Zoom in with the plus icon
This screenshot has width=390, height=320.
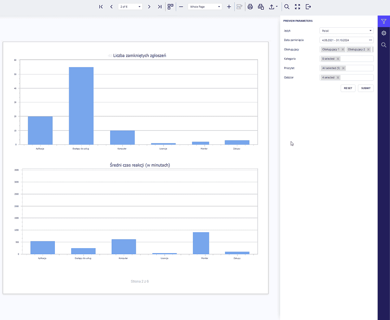click(229, 7)
